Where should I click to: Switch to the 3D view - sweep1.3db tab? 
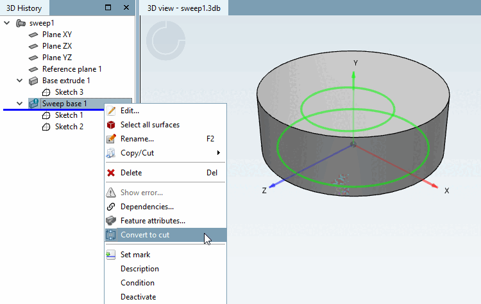184,8
